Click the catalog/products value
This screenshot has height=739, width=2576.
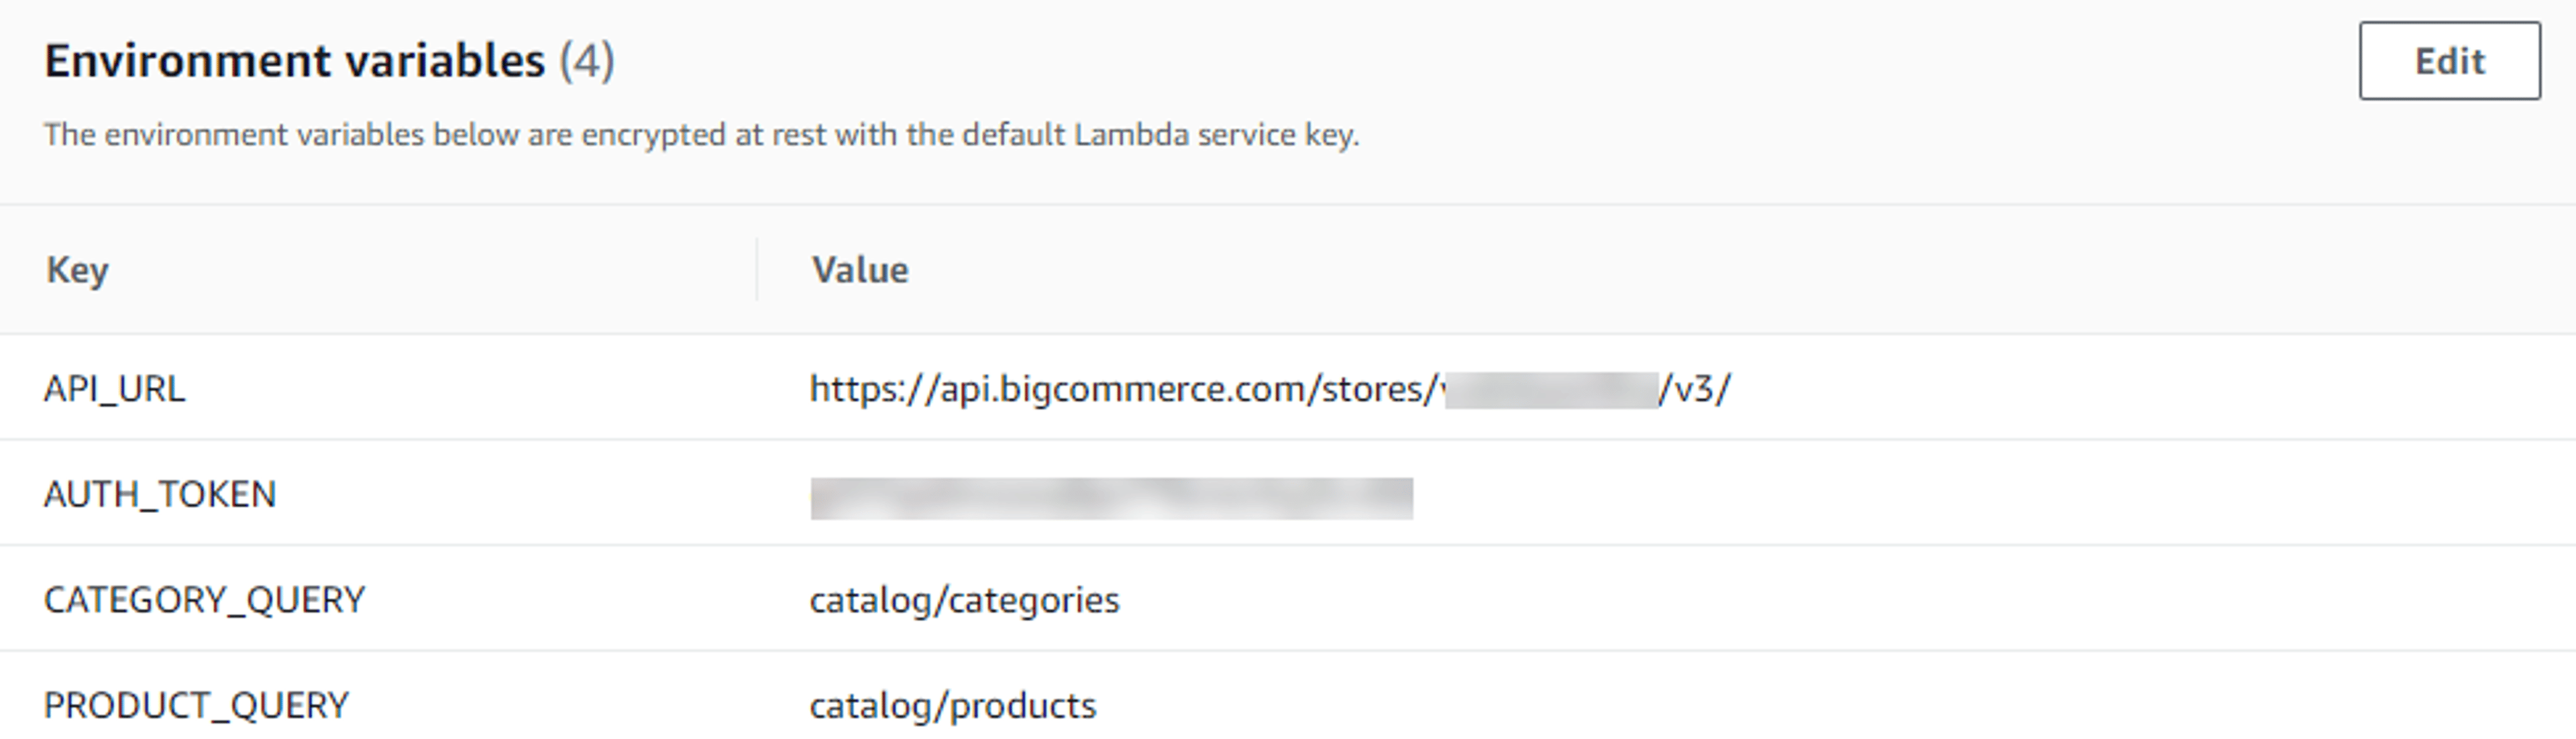953,706
